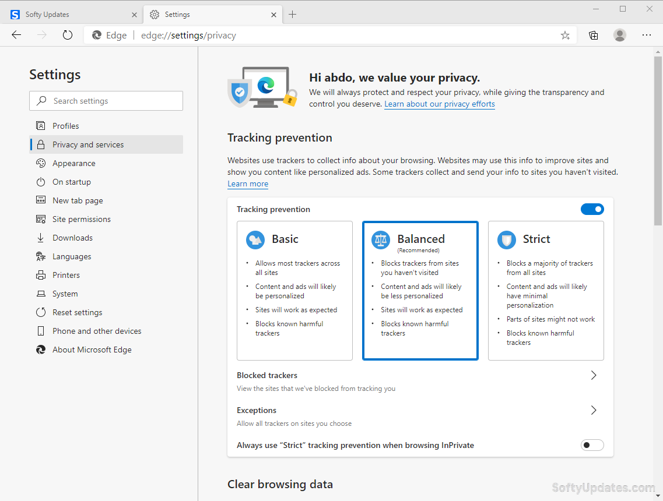663x501 pixels.
Task: Open the Settings and more ellipsis menu
Action: 647,35
